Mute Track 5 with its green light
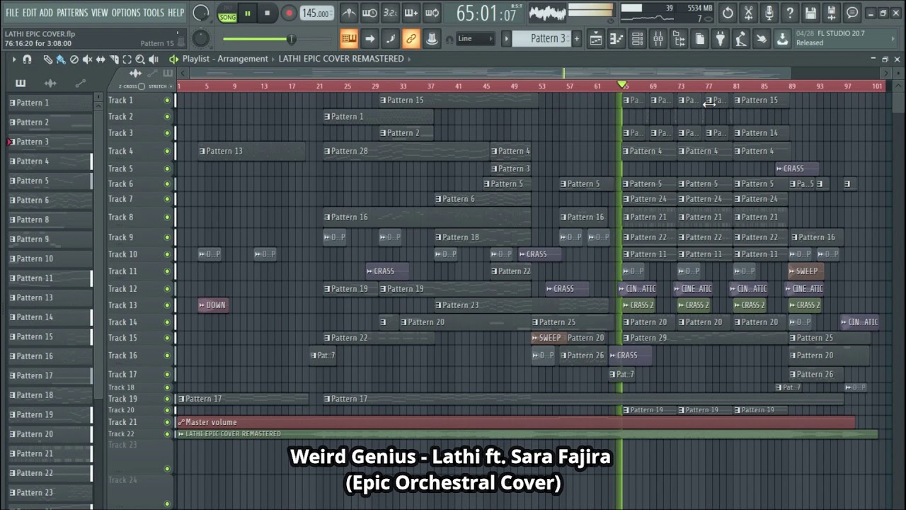This screenshot has width=906, height=510. 167,169
